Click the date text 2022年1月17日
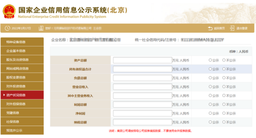The height and width of the screenshot is (138, 256). 21,28
